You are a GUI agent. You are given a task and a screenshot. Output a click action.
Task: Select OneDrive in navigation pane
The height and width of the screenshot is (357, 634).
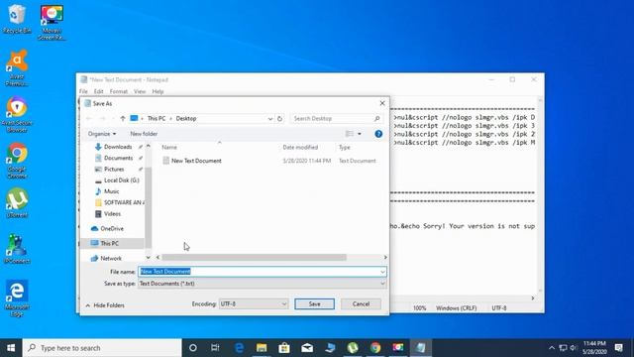pos(112,229)
